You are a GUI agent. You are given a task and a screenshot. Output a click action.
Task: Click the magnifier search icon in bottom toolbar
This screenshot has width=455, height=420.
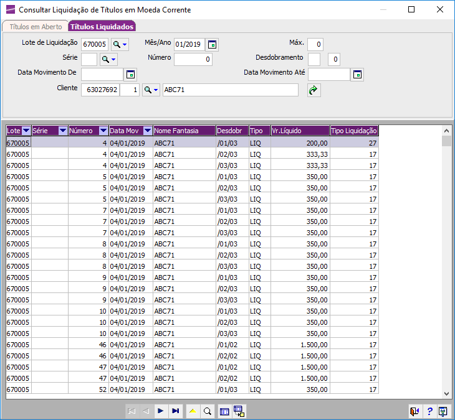[x=207, y=411]
